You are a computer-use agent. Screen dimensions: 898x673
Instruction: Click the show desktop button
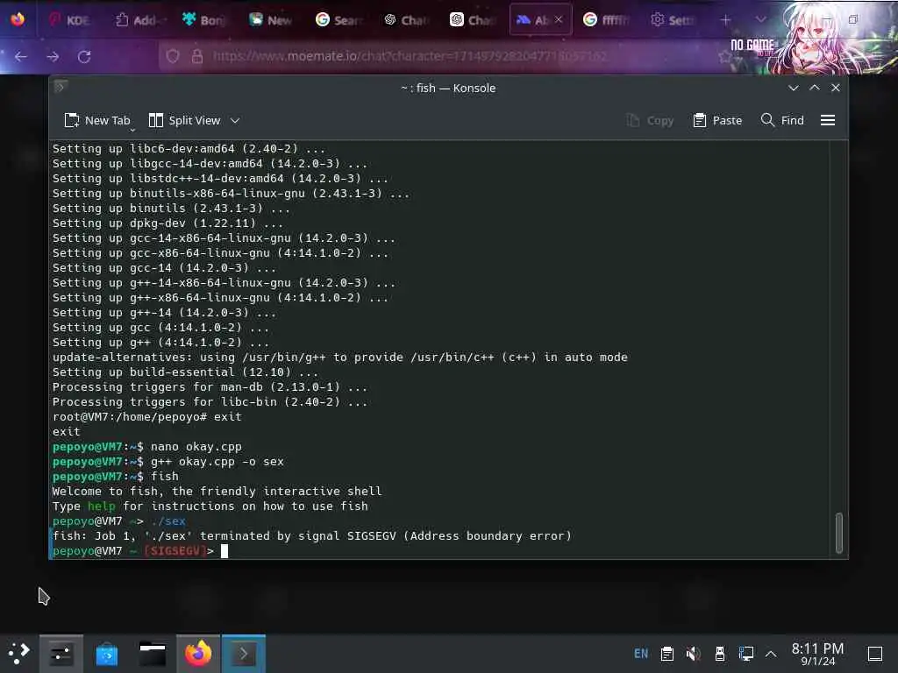click(x=875, y=654)
